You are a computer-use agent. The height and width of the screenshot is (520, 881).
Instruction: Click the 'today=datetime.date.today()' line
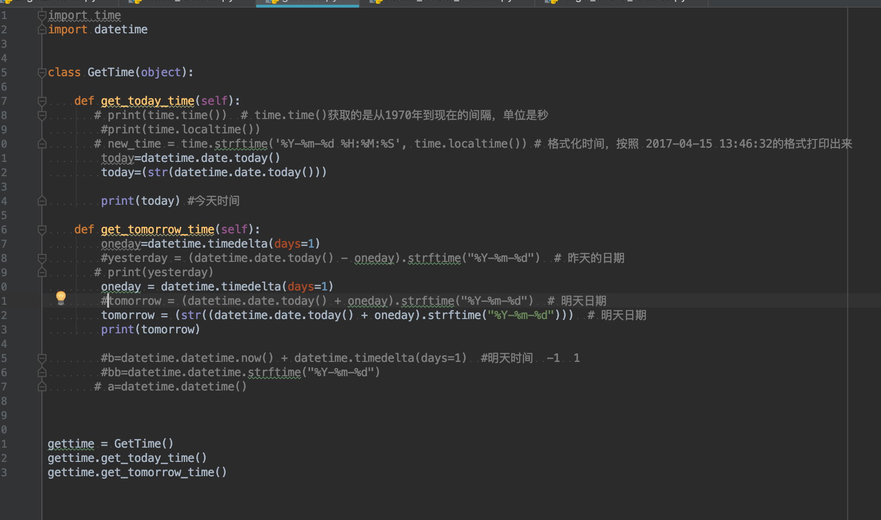(190, 158)
